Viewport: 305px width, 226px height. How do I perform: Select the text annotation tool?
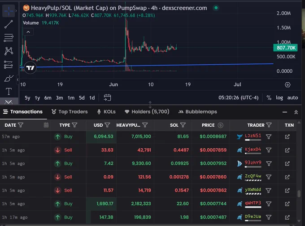[x=9, y=91]
